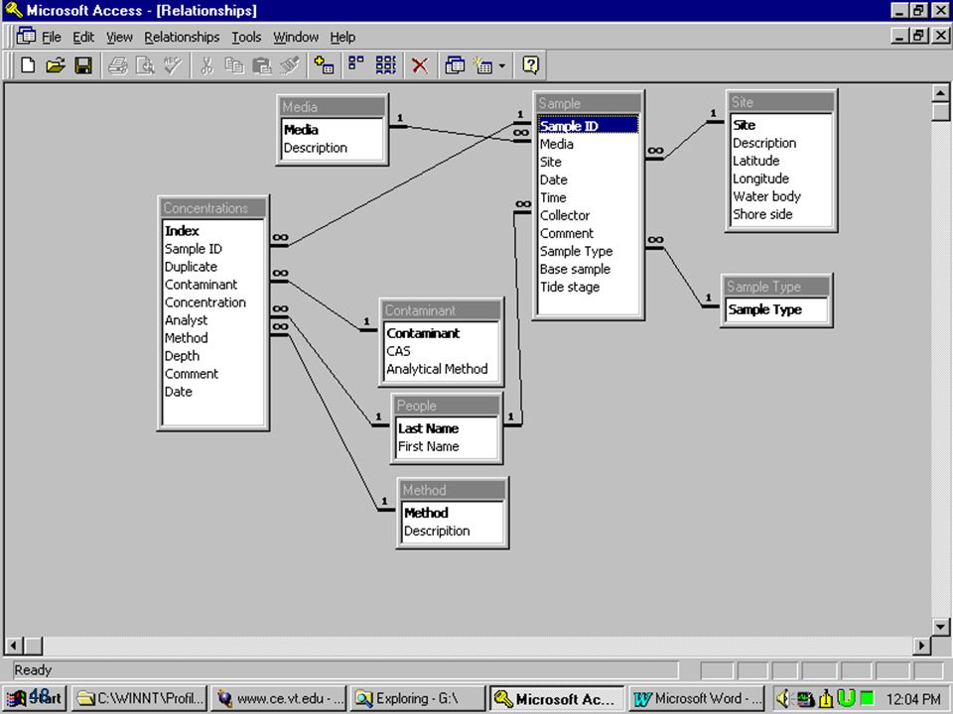The image size is (953, 714).
Task: Select Collector field in Sample table
Action: pyautogui.click(x=588, y=215)
